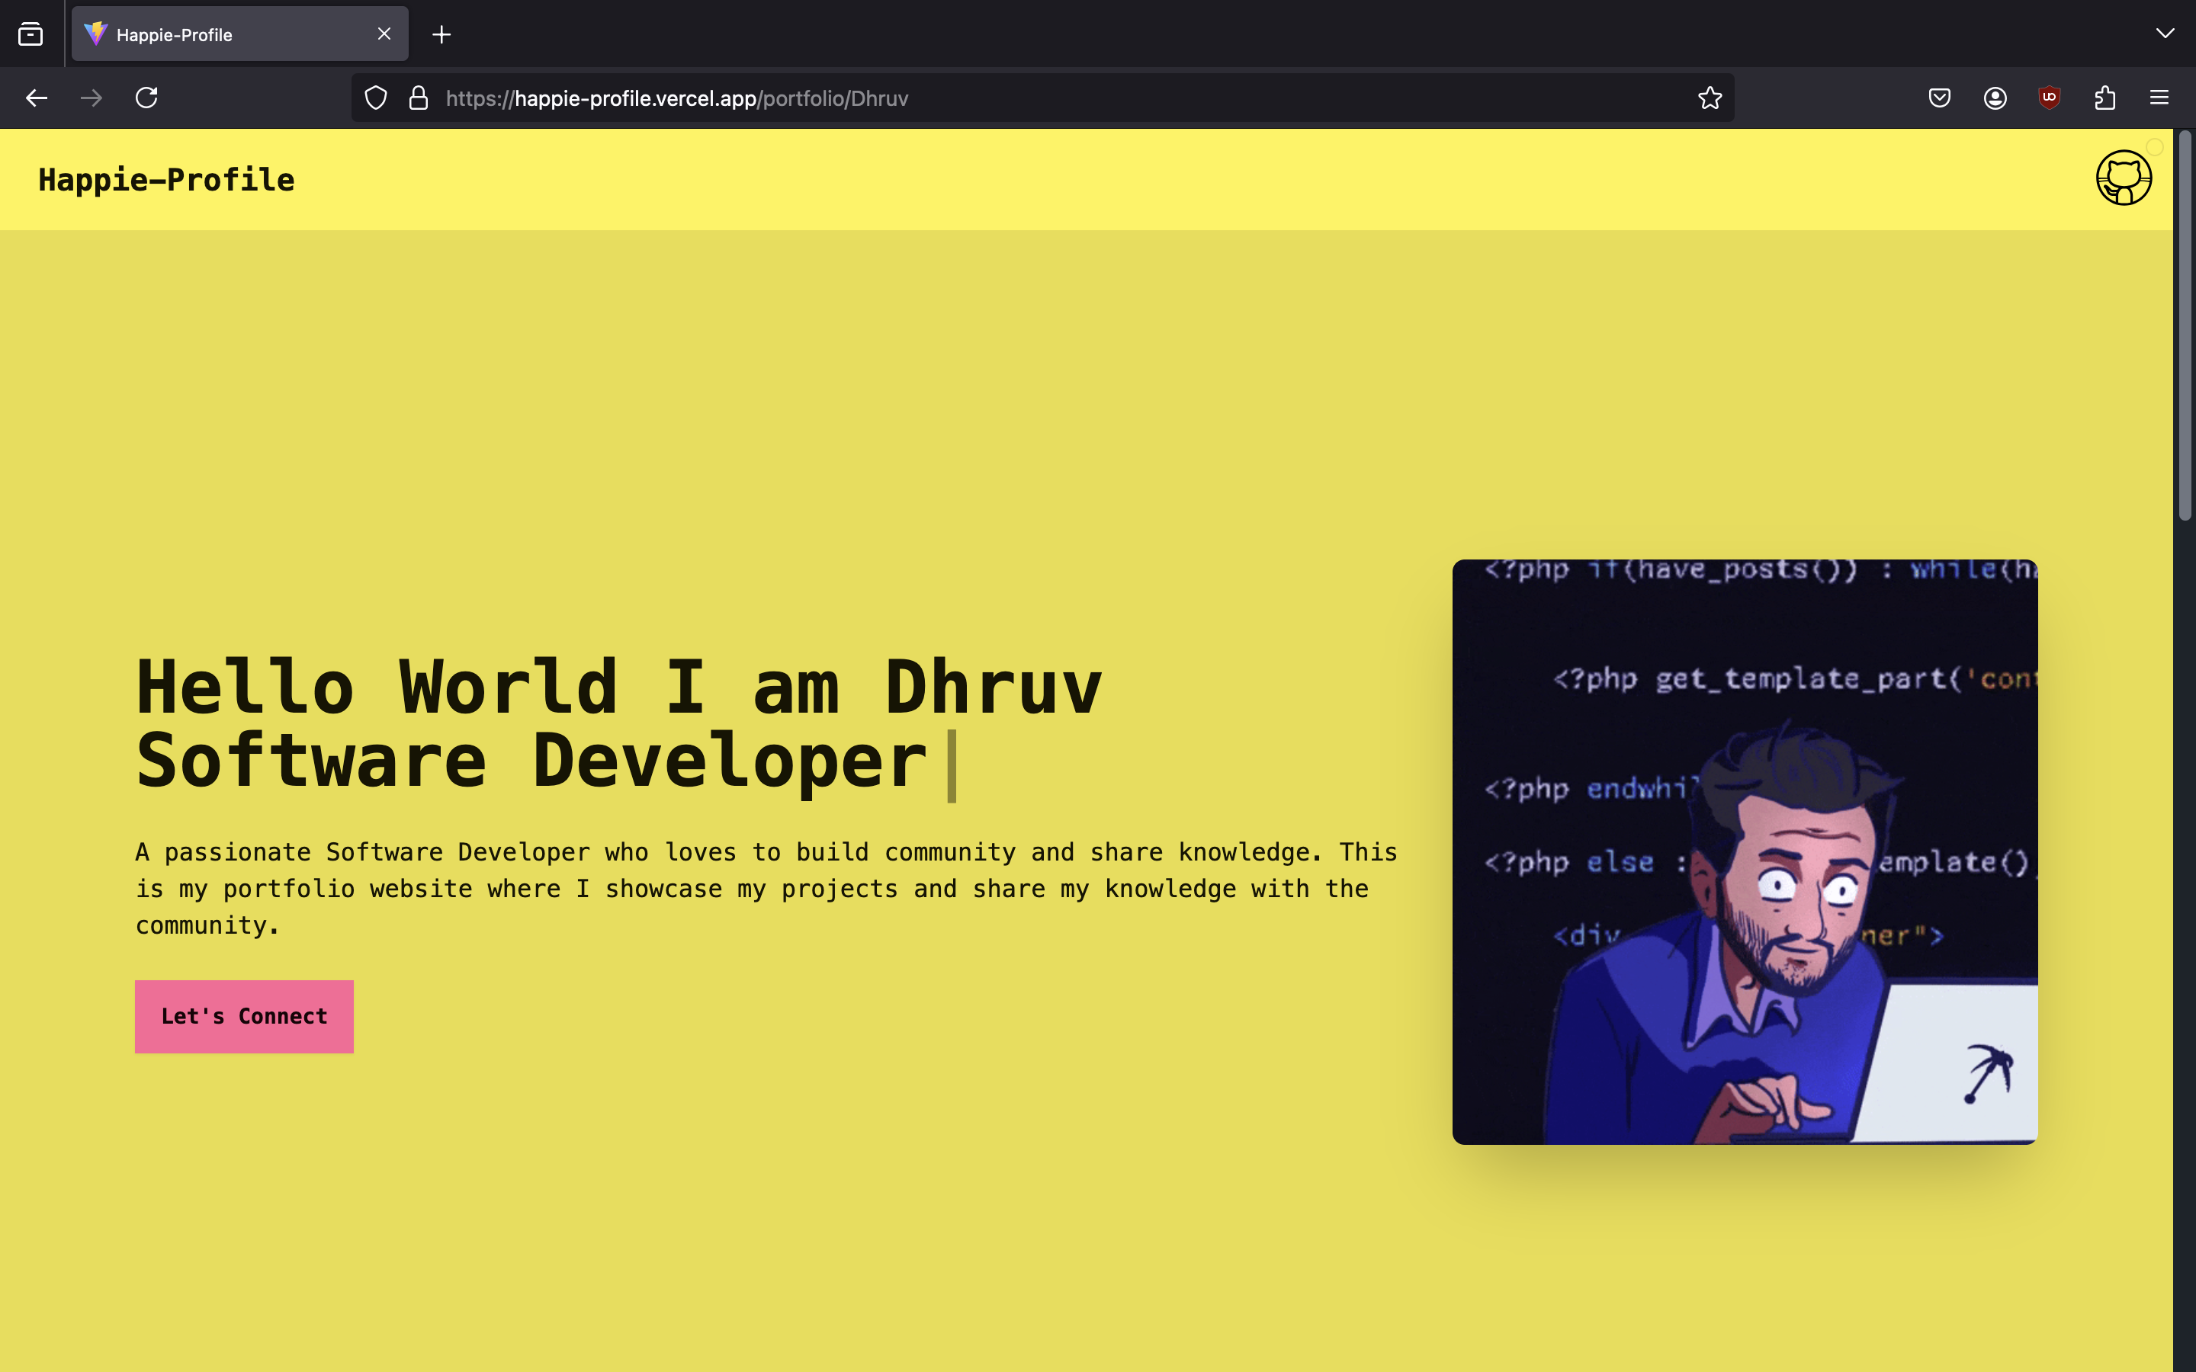Bookmark this page with the star
The height and width of the screenshot is (1372, 2196).
1710,98
